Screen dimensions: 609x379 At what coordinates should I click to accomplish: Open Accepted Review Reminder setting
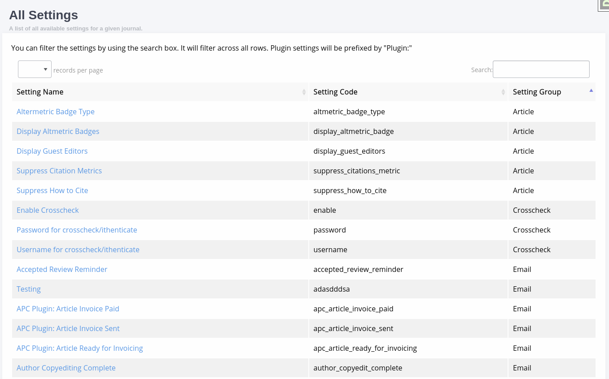point(62,269)
